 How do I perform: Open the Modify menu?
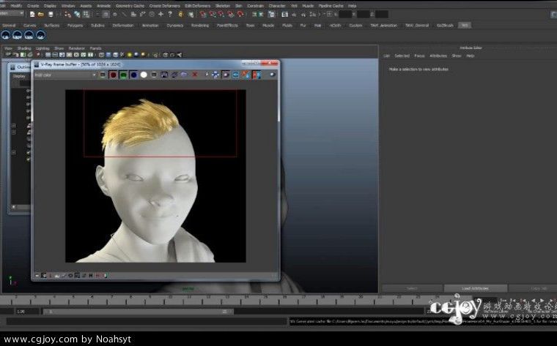(x=16, y=6)
